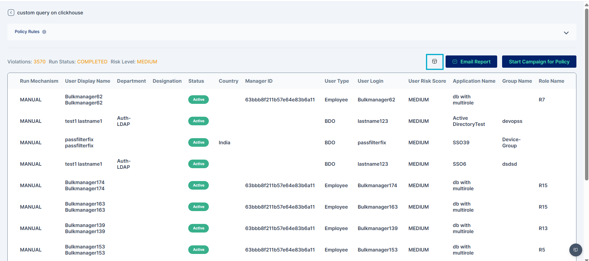Click the Policy Rules info icon
This screenshot has height=261, width=589.
[44, 32]
